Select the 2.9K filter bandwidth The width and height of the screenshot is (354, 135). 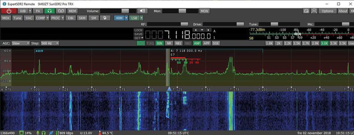coord(315,43)
